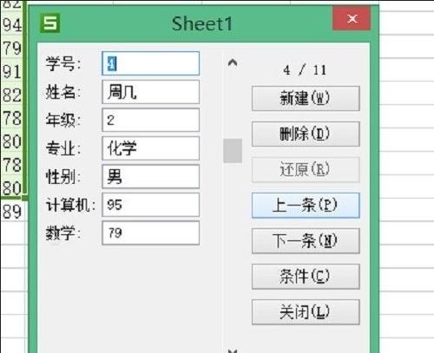Click the 专业 field containing 化学
The width and height of the screenshot is (434, 353).
151,148
